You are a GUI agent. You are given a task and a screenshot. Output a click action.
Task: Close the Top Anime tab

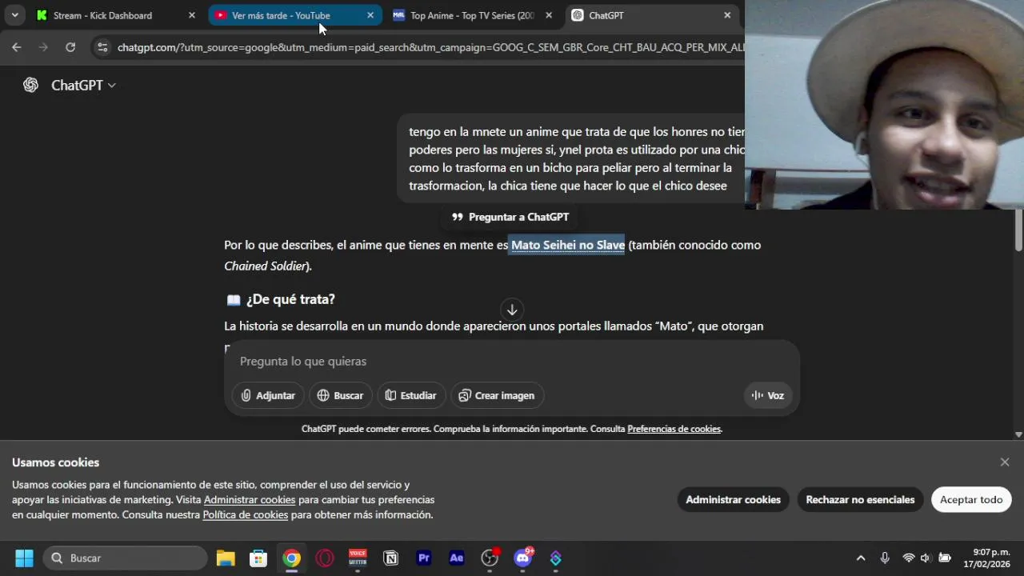549,15
